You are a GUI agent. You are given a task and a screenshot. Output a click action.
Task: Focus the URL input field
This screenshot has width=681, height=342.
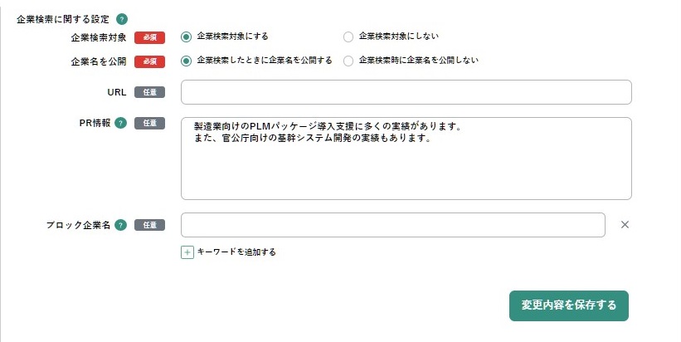click(406, 92)
